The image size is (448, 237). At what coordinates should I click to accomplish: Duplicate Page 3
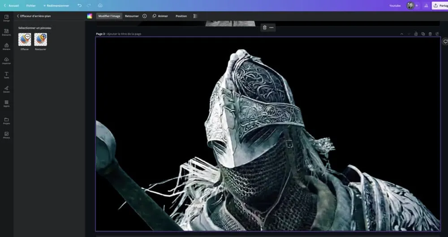pyautogui.click(x=423, y=34)
